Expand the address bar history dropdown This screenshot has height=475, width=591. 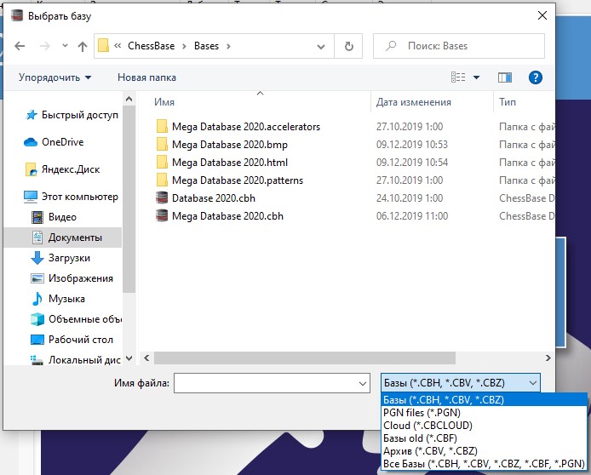point(321,47)
